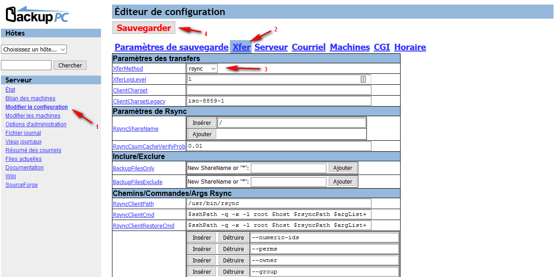Open 'Modifier les machines' sidebar link
The height and width of the screenshot is (277, 559).
33,116
